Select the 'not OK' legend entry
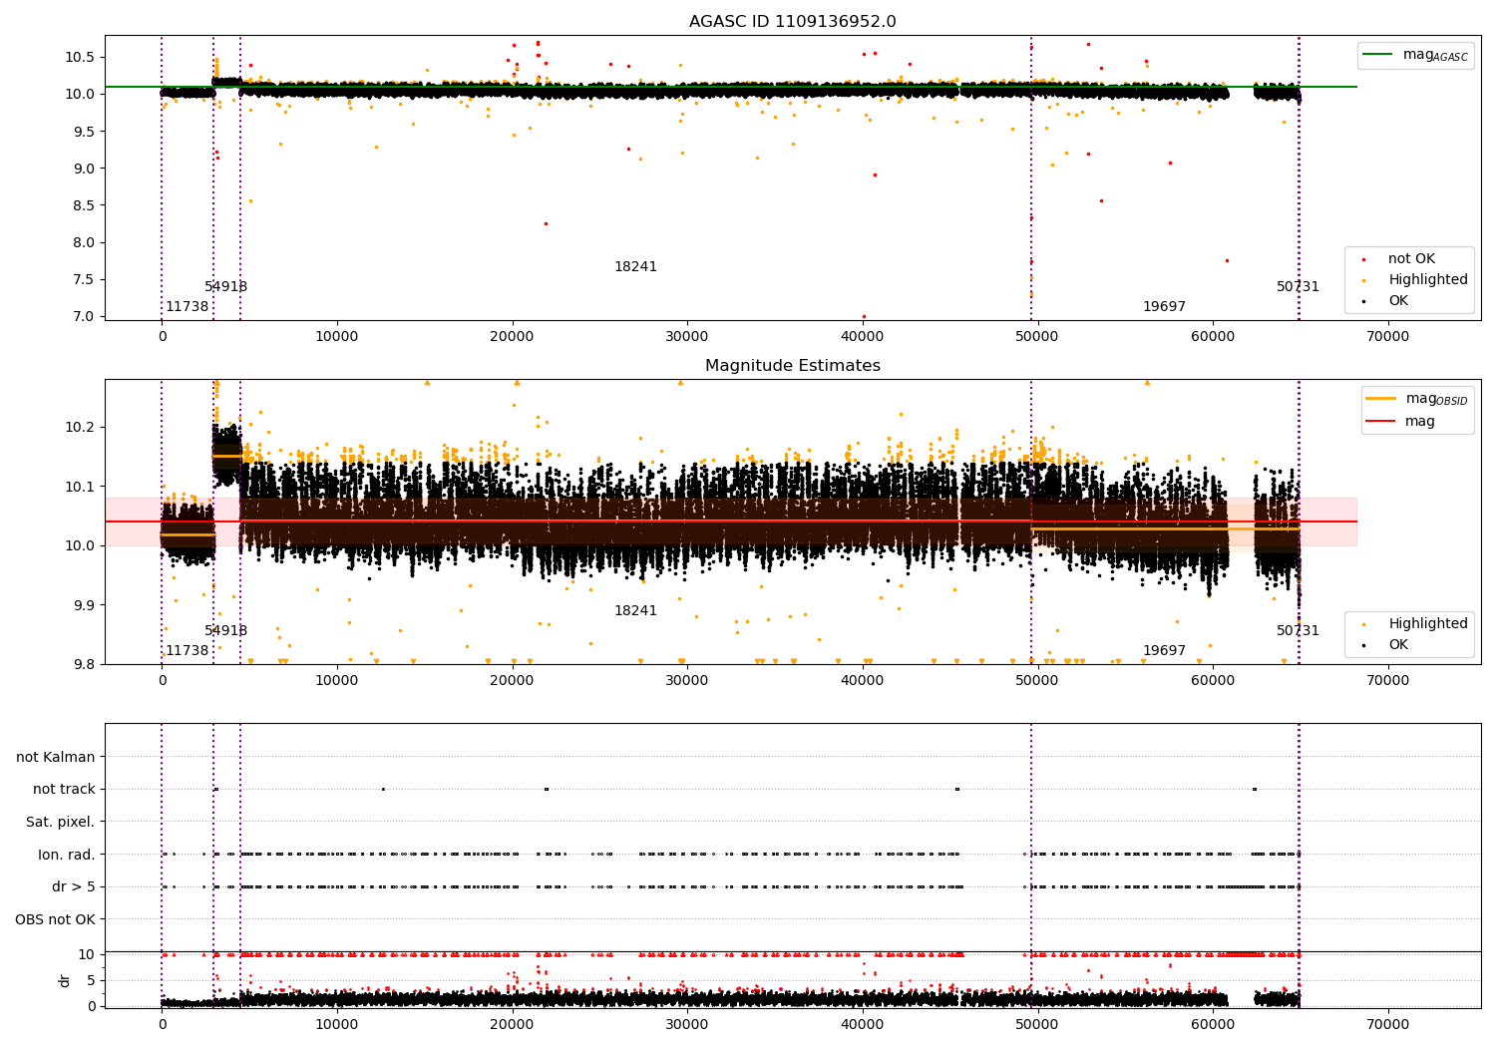Screen dimensions: 1496x1047 pos(1411,259)
